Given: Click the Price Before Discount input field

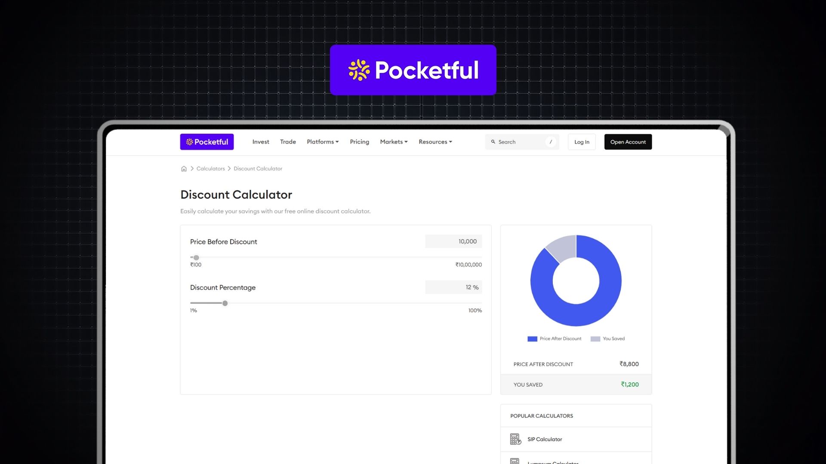Looking at the screenshot, I should coord(453,241).
